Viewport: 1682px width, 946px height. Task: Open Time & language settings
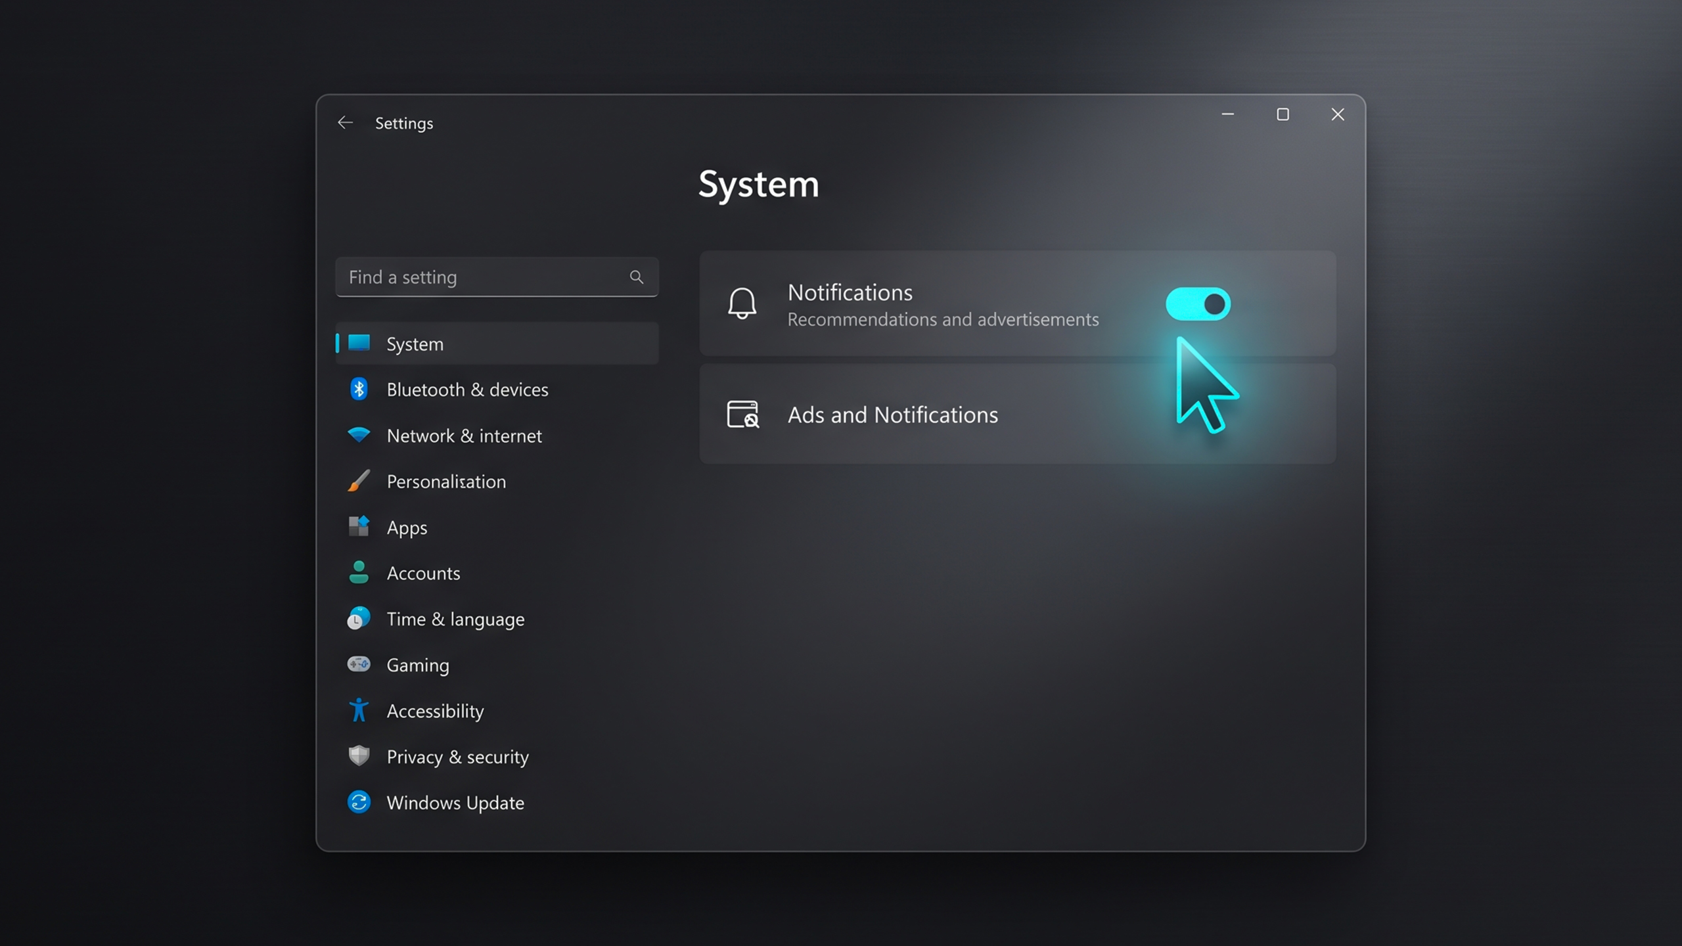[497, 619]
